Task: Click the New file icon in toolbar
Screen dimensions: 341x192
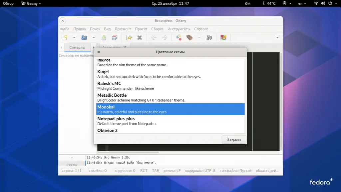Action: [x=65, y=38]
